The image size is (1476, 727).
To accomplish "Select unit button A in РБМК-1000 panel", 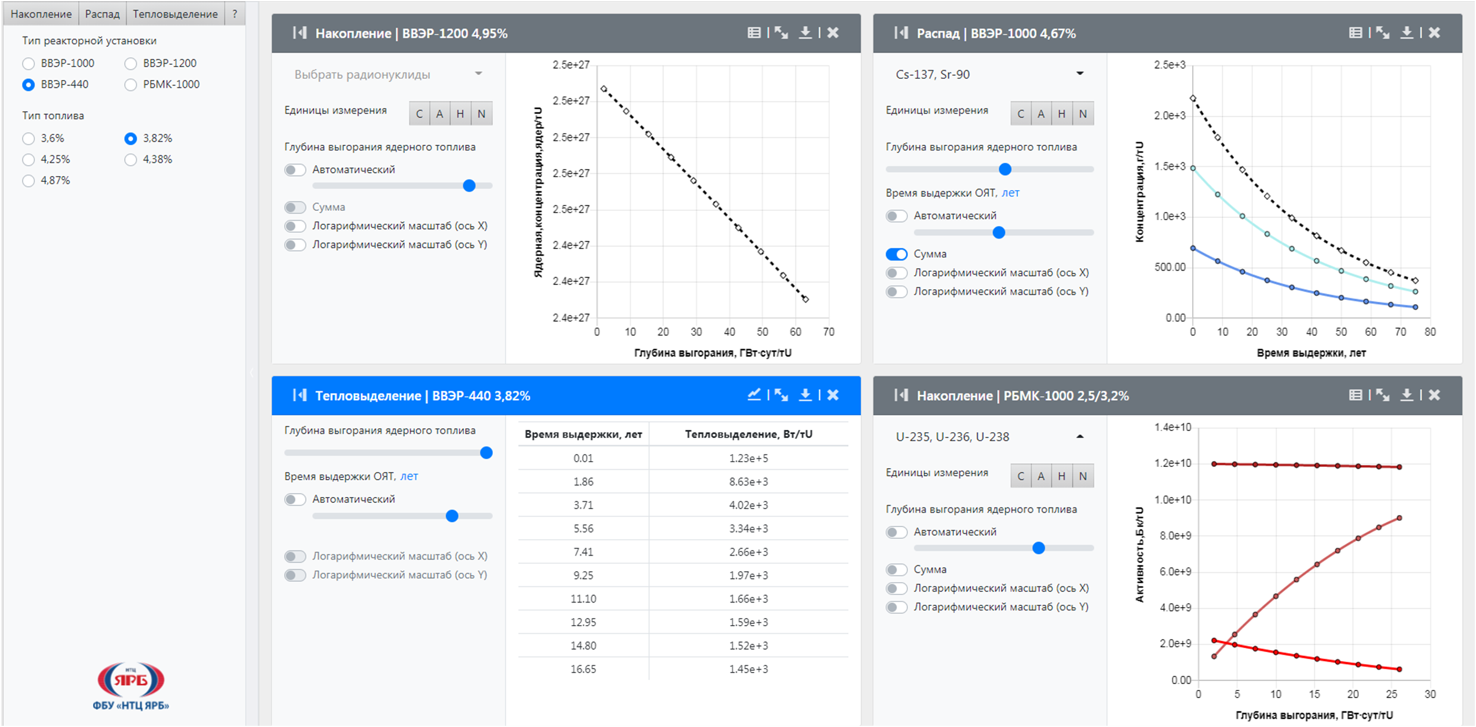I will pyautogui.click(x=1041, y=476).
